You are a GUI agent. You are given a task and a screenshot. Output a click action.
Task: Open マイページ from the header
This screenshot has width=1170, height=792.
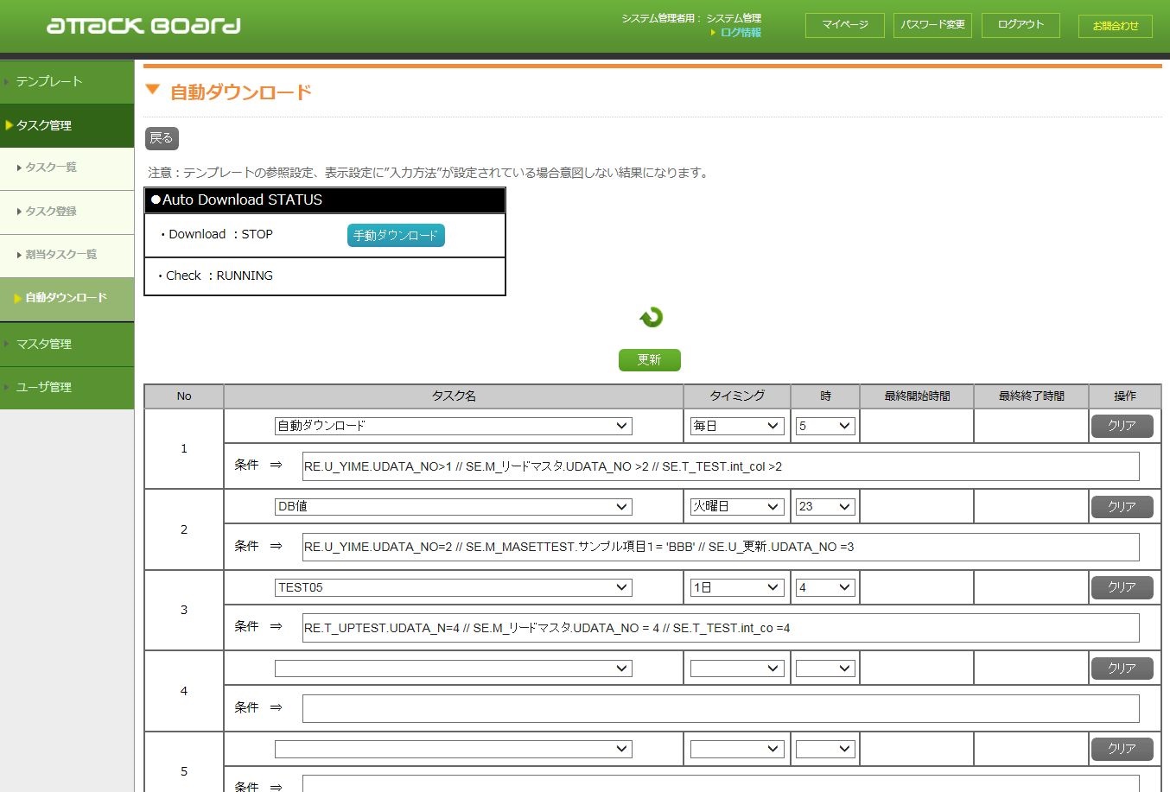(x=845, y=25)
